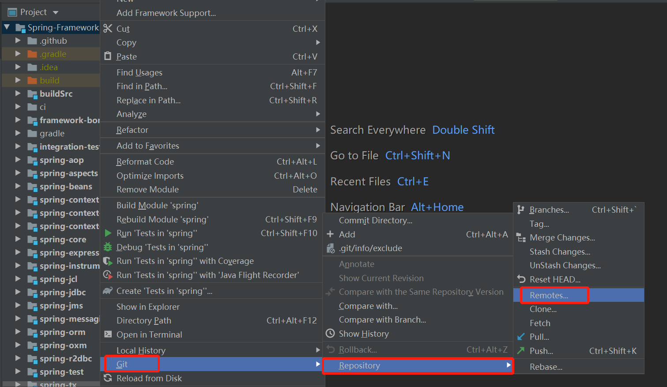Image resolution: width=667 pixels, height=387 pixels.
Task: Expand the spring-orm module arrow
Action: tap(18, 332)
